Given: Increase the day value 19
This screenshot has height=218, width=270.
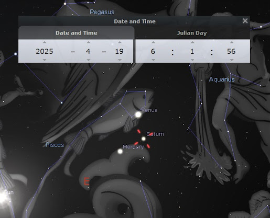Looking at the screenshot, I should (x=120, y=42).
